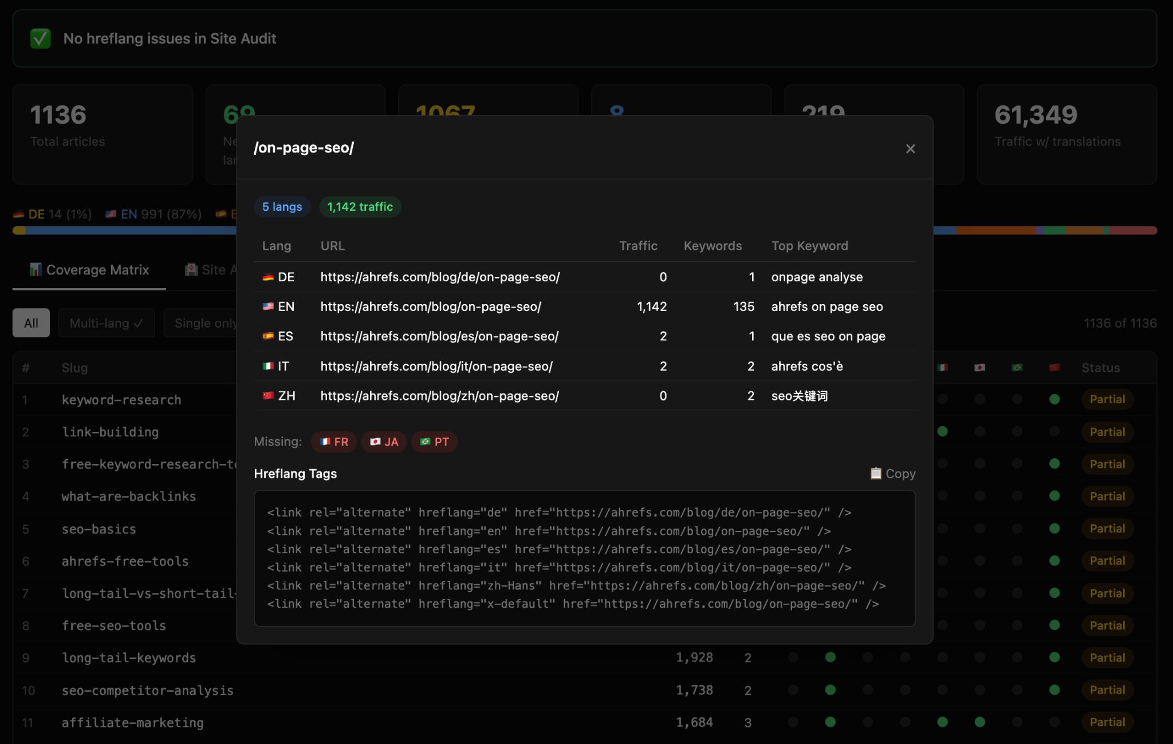Screen dimensions: 1173x744
Task: Click the 'ahrefs on page seo' top keyword
Action: coord(827,307)
